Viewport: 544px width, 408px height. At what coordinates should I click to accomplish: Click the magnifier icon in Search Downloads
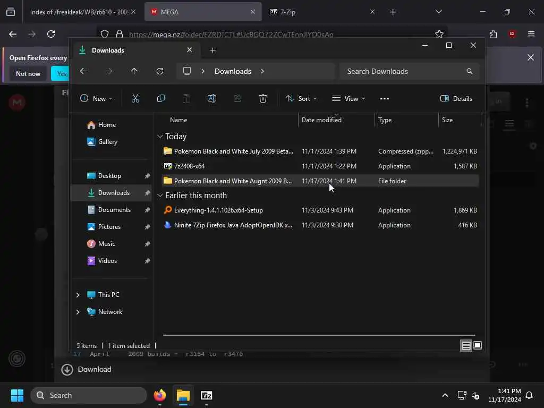pos(470,71)
